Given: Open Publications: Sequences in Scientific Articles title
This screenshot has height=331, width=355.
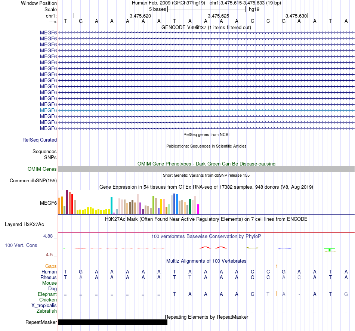Looking at the screenshot, I should [x=206, y=146].
